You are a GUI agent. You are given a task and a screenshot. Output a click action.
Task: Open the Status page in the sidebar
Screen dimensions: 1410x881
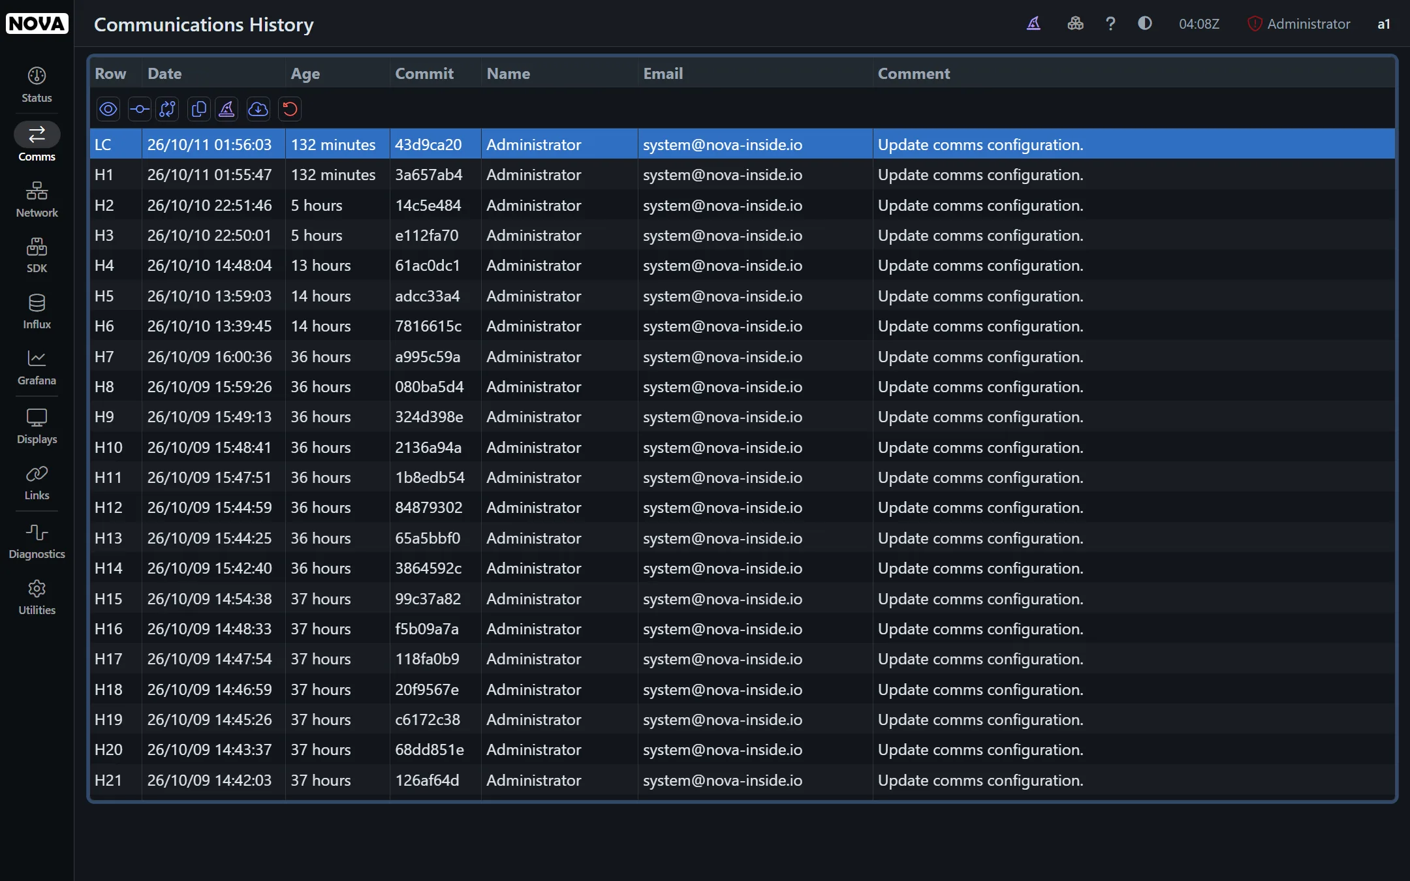point(37,85)
